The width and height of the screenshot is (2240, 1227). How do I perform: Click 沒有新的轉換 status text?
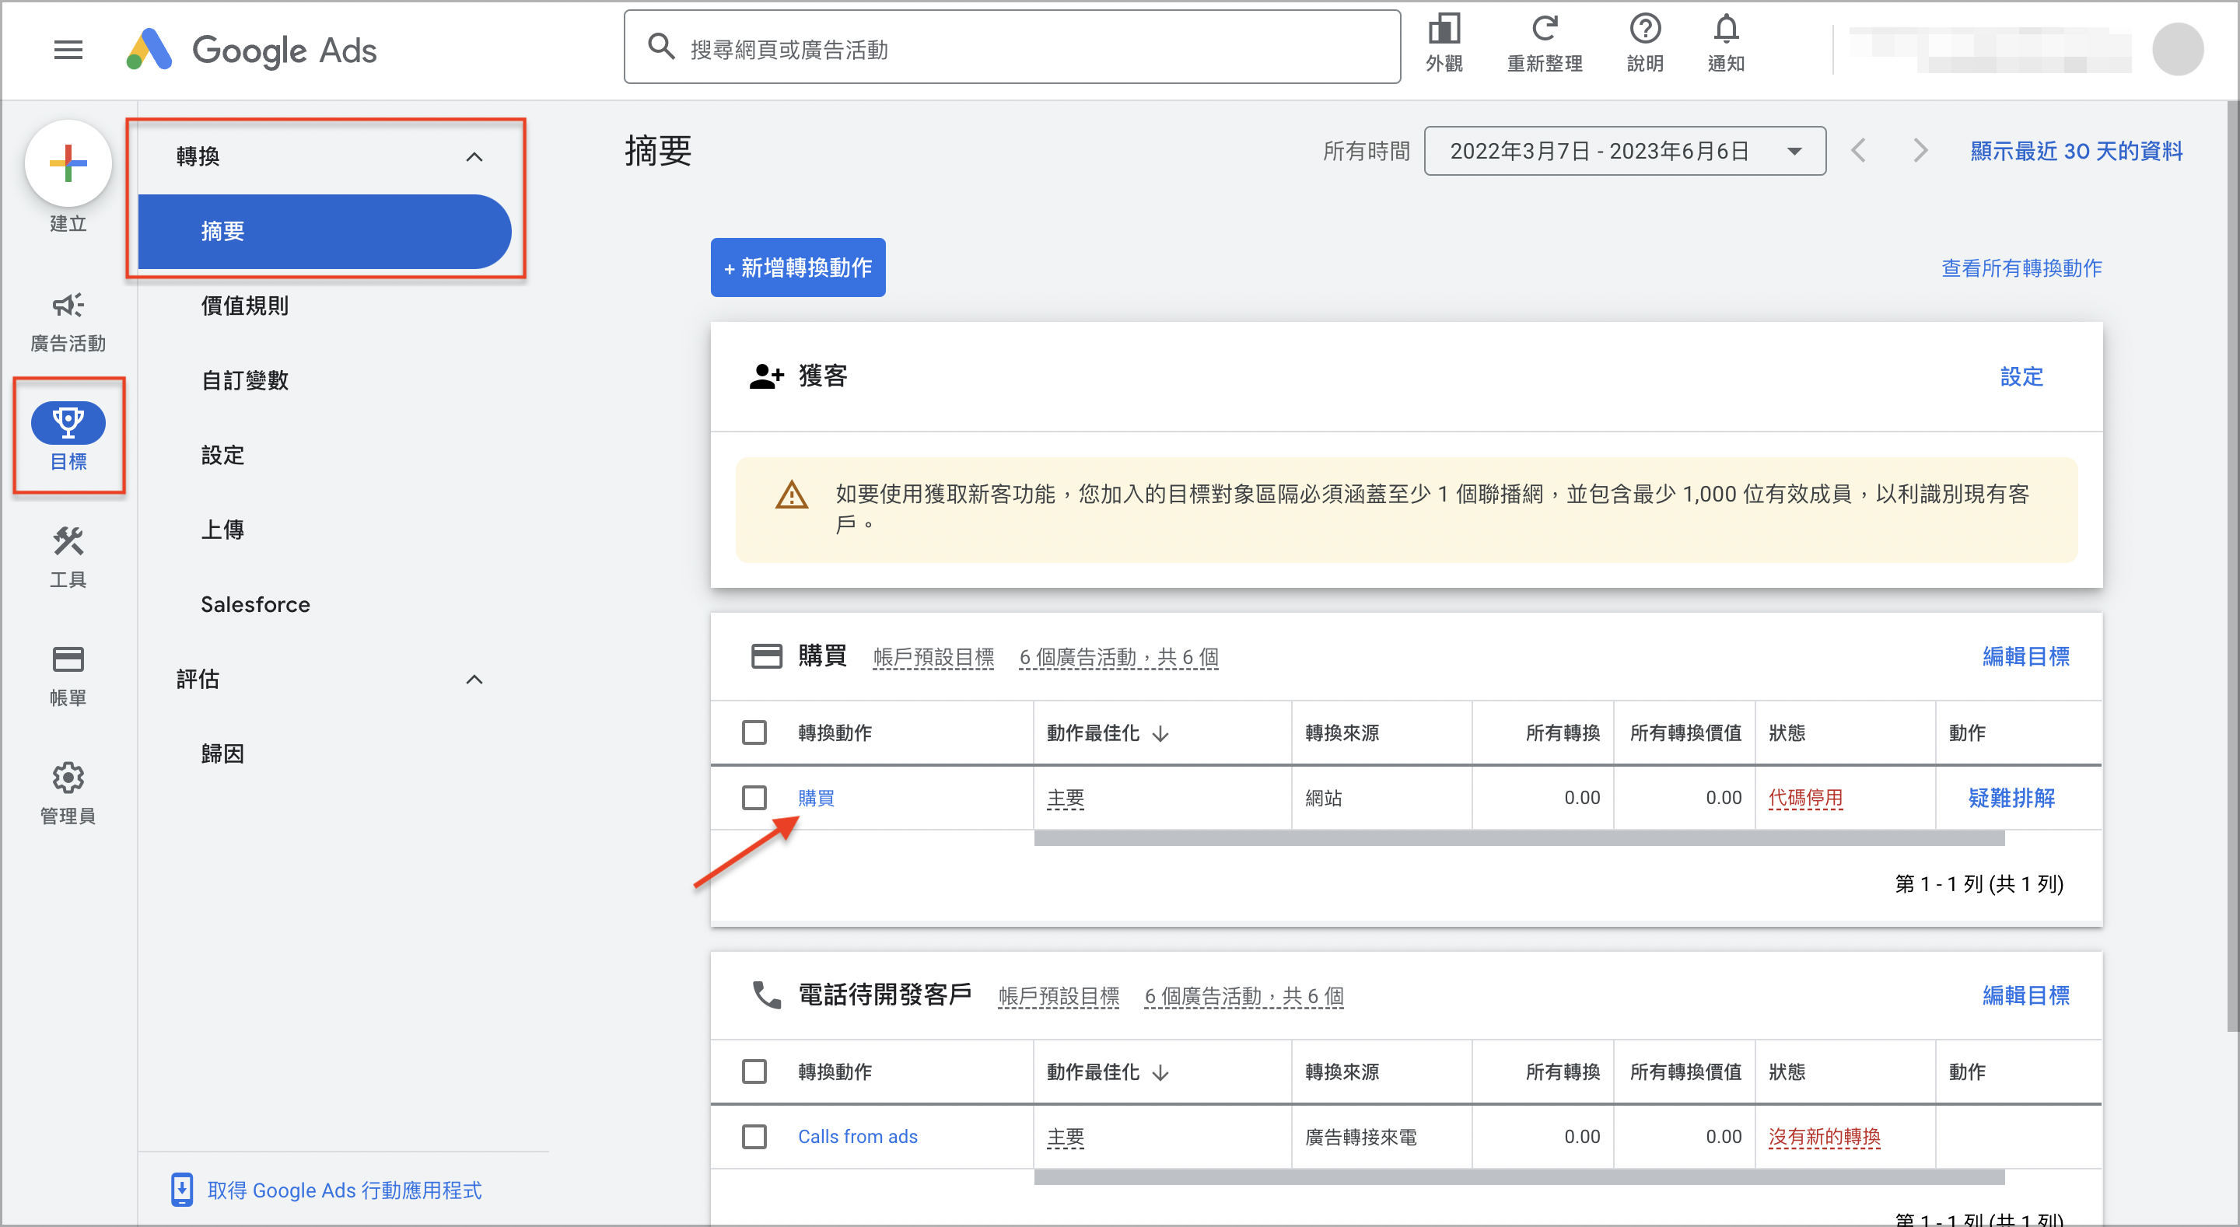[x=1825, y=1137]
